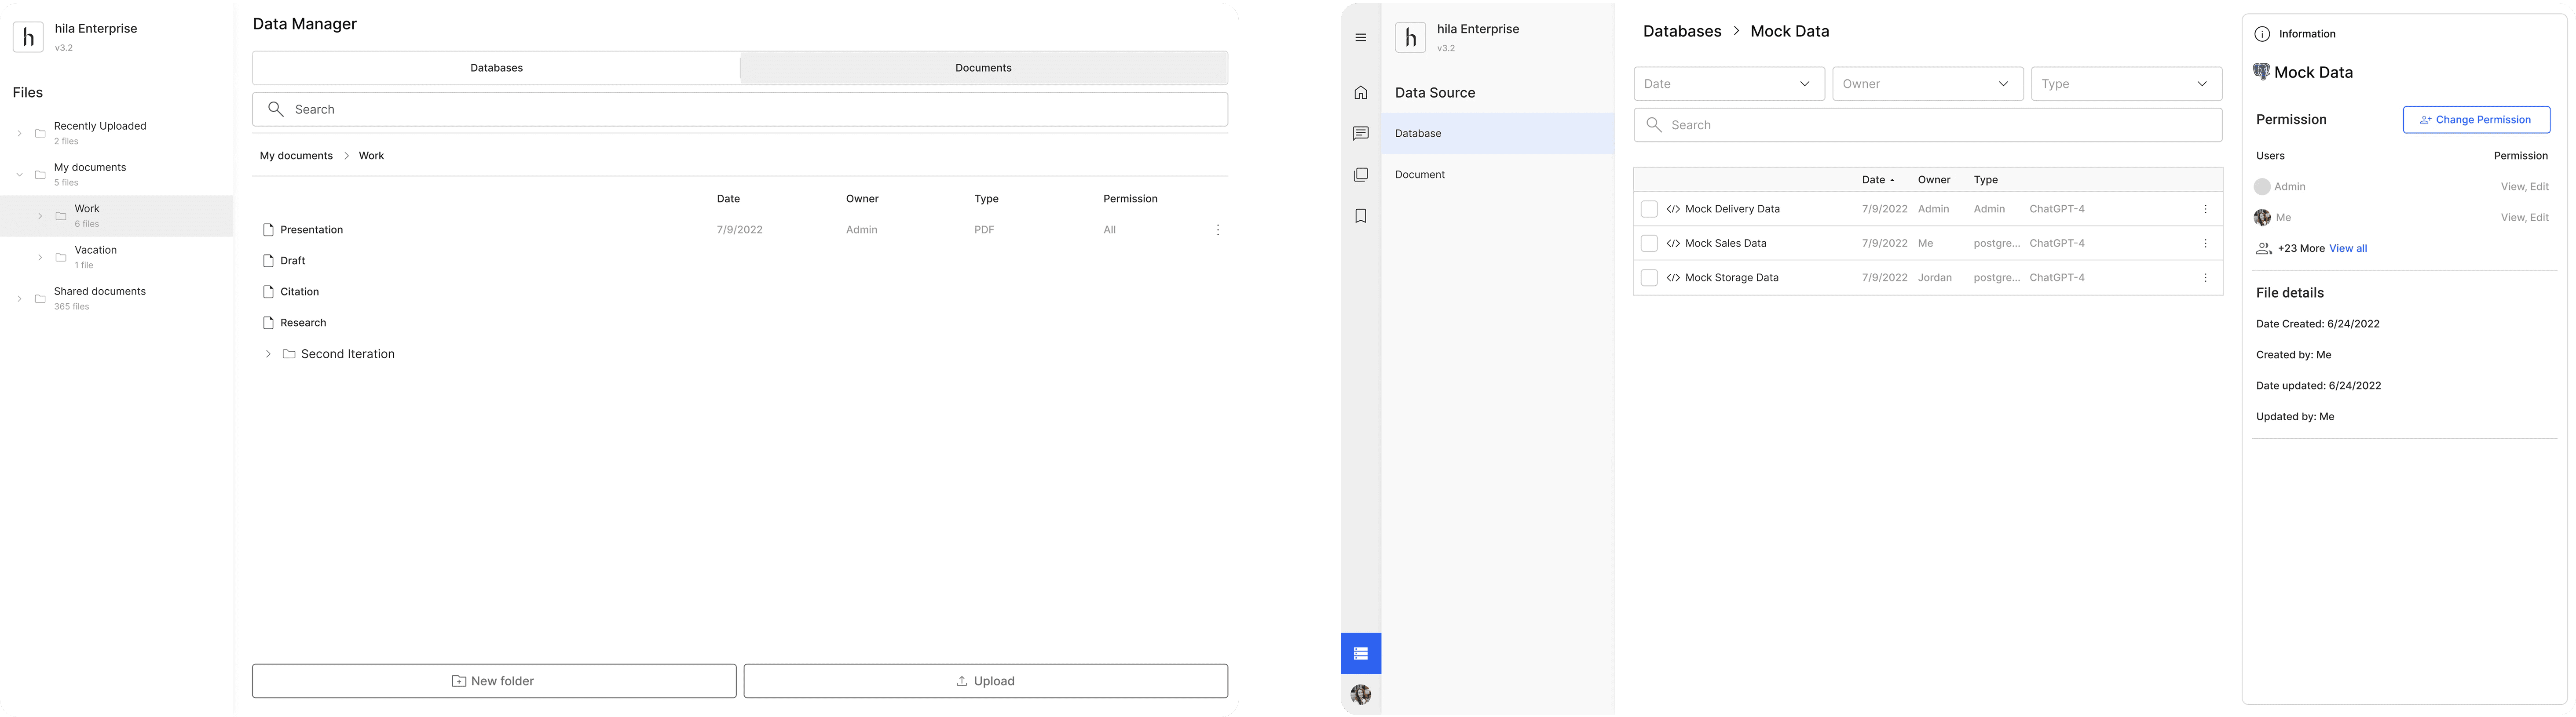Open options menu for Mock Sales Data
The height and width of the screenshot is (717, 2576).
click(2205, 243)
